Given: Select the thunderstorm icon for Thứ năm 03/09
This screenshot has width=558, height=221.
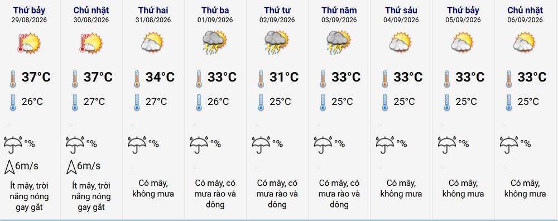Looking at the screenshot, I should coord(339,42).
